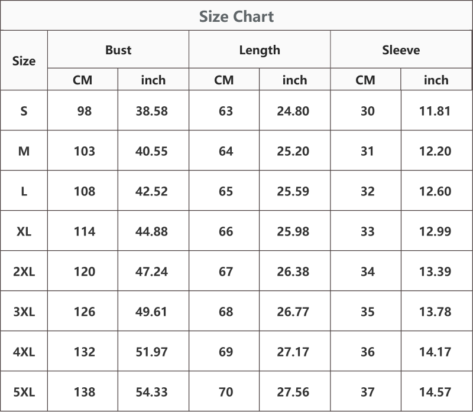Click the Size header cell

pyautogui.click(x=24, y=61)
